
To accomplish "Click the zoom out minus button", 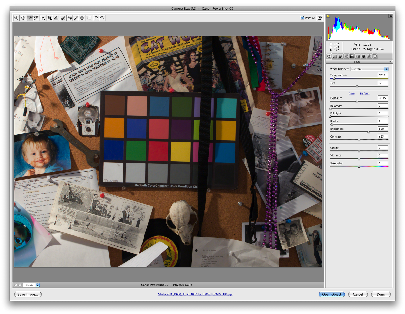I will [16, 285].
